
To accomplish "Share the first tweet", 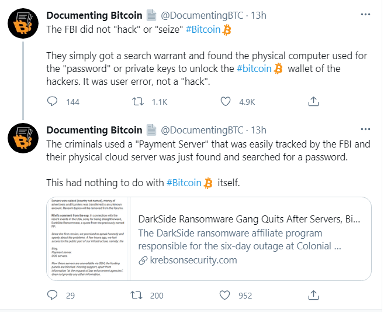I will [313, 102].
